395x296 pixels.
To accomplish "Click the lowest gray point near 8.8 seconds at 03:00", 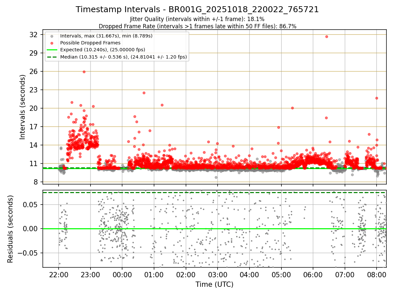I will (216, 177).
